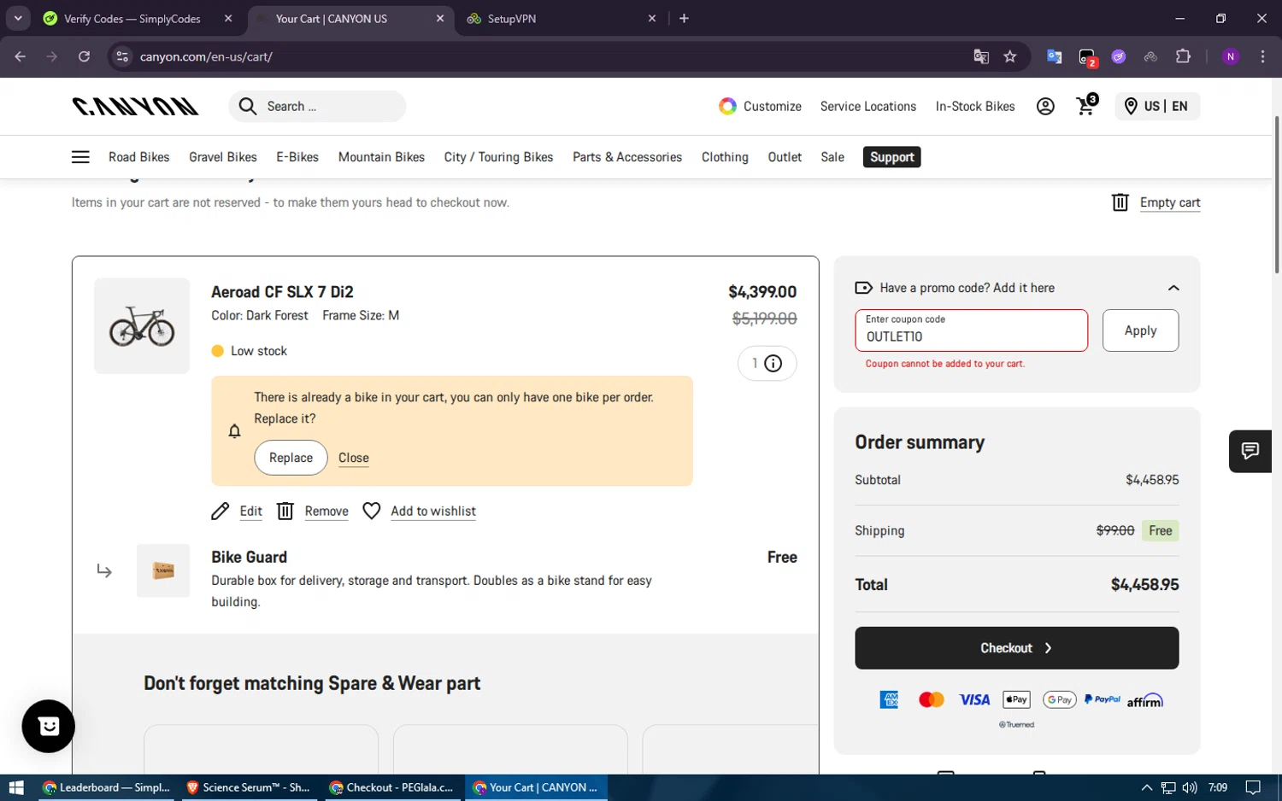Open Chrome three-dot menu
The width and height of the screenshot is (1282, 801).
(1262, 56)
